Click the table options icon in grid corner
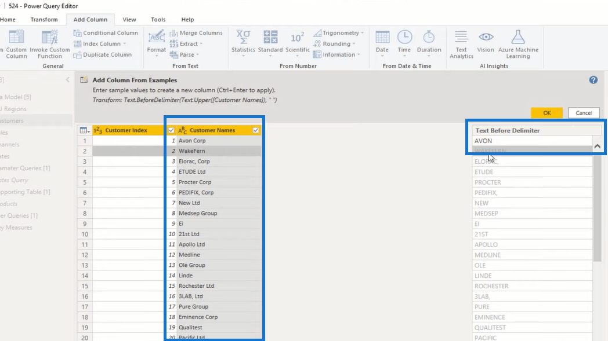Image resolution: width=608 pixels, height=341 pixels. coord(84,130)
